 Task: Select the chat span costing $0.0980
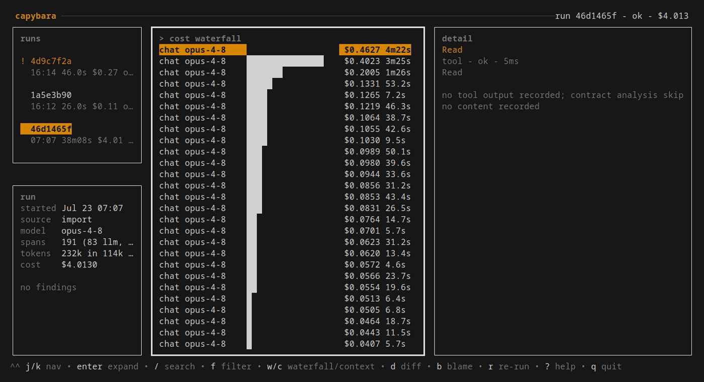click(285, 163)
